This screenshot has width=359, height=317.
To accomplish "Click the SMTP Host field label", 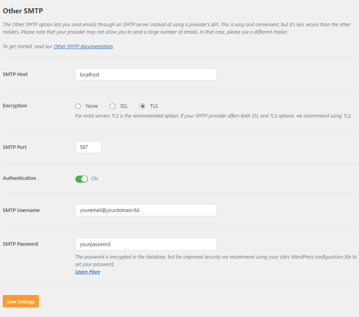I will (15, 74).
